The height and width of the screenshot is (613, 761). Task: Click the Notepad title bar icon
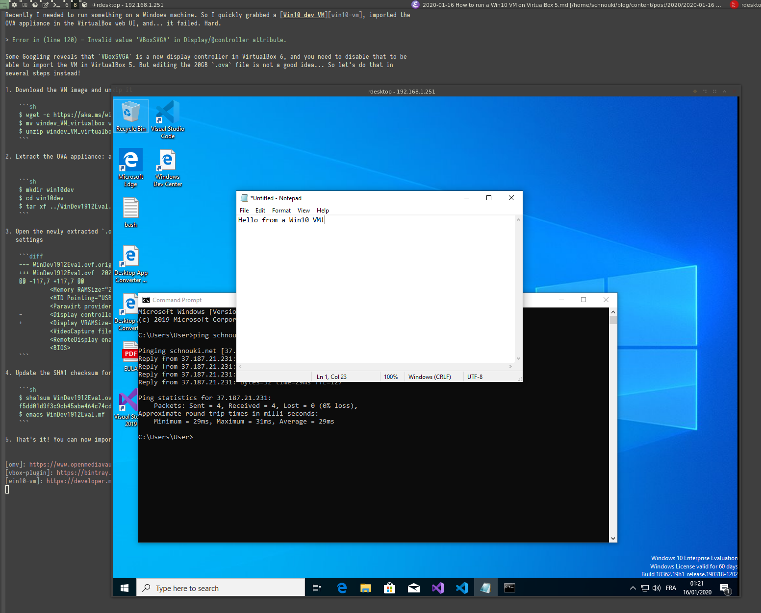[x=244, y=198]
